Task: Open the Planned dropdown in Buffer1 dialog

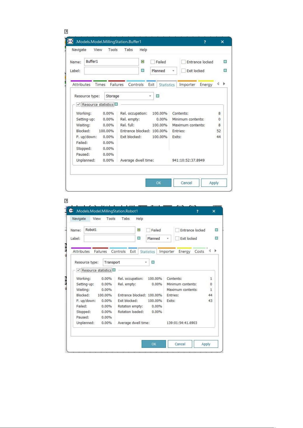Action: pos(163,71)
